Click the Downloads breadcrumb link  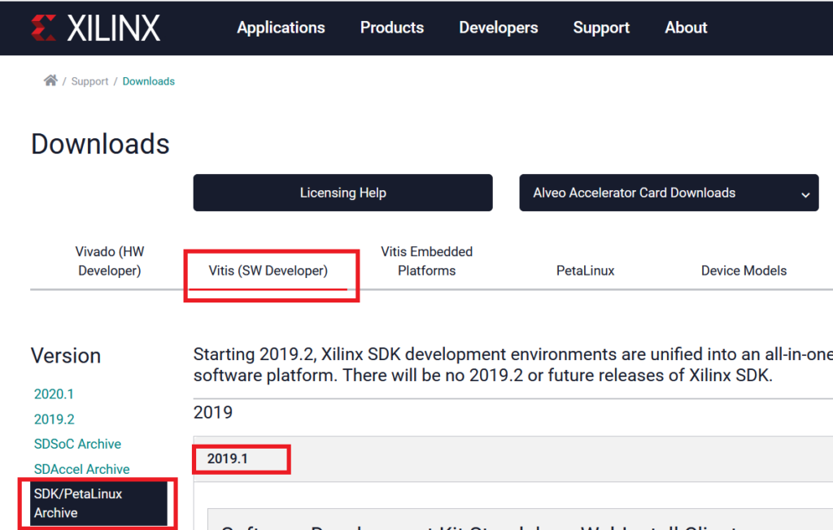click(148, 81)
